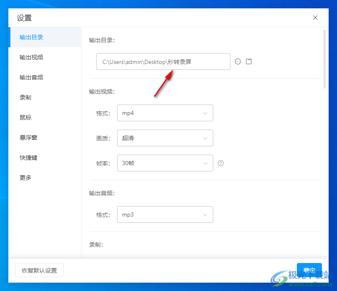Select the 输出目录 sidebar tab
337x291 pixels.
45,37
